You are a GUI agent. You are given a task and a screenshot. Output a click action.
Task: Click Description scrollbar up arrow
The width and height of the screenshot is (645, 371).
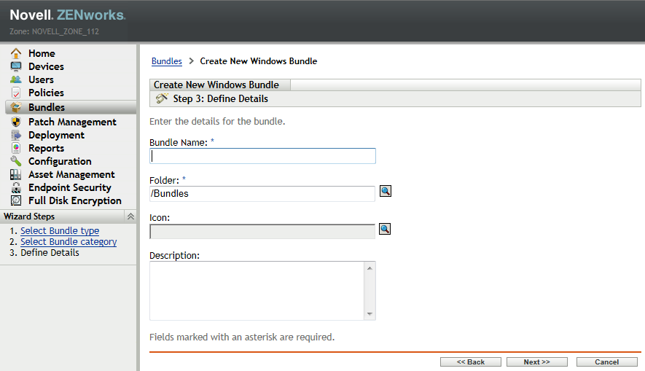370,268
